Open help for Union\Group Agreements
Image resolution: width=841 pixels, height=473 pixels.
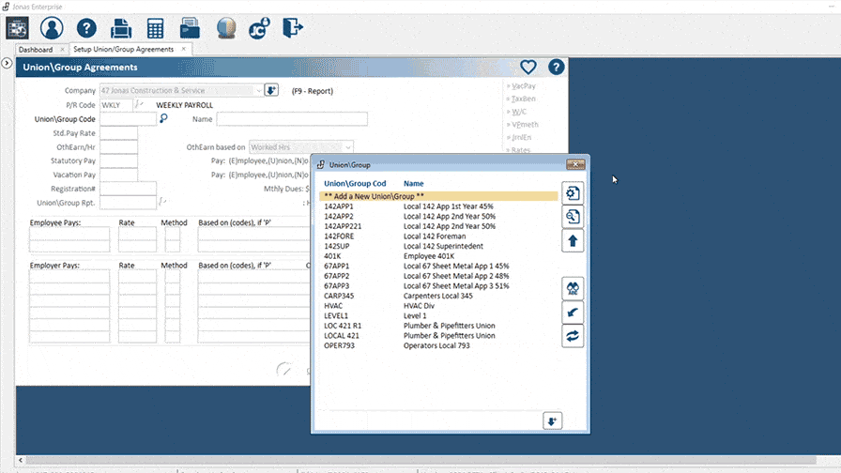coord(557,67)
